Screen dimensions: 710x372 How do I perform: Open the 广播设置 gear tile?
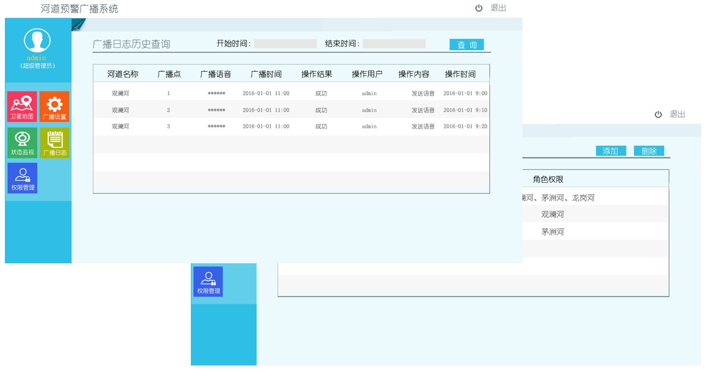pyautogui.click(x=54, y=106)
